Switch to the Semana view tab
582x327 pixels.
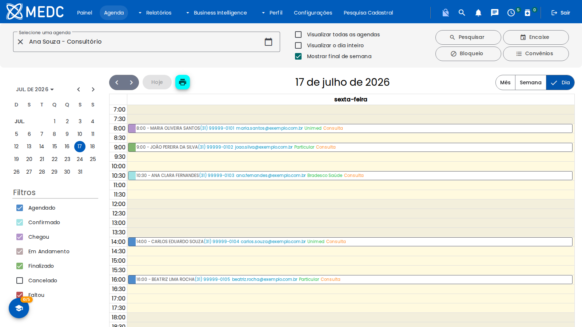pyautogui.click(x=530, y=82)
